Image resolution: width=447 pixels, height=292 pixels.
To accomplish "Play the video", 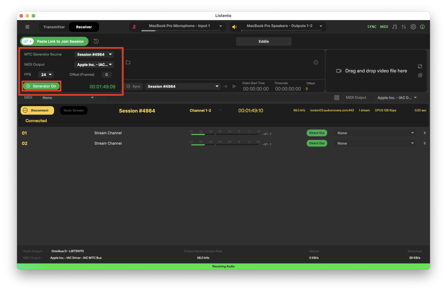I will (234, 87).
